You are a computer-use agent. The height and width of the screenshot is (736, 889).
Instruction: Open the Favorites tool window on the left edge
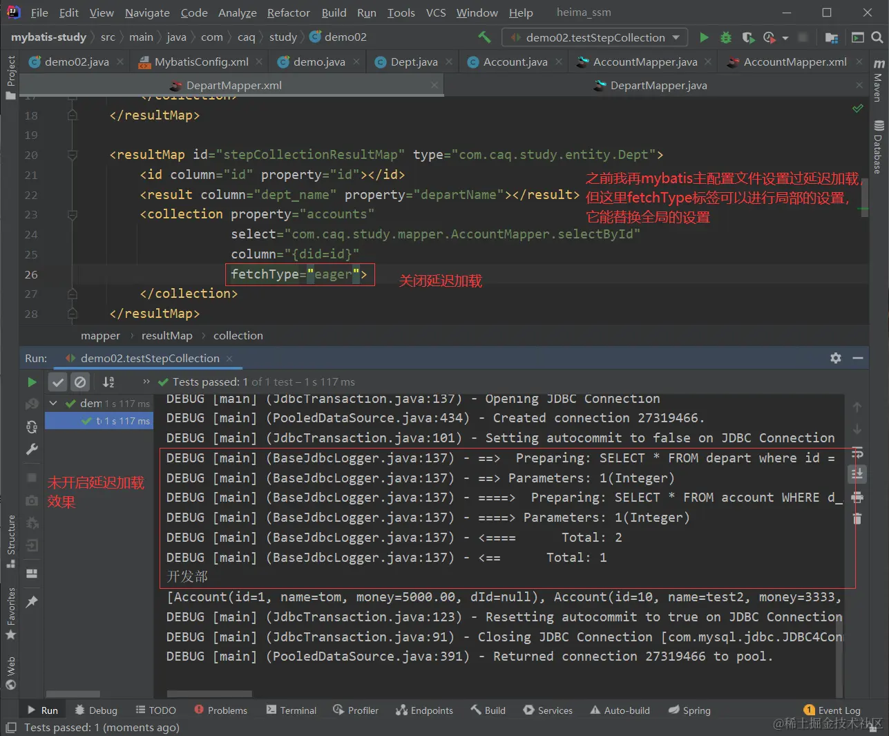pyautogui.click(x=10, y=613)
